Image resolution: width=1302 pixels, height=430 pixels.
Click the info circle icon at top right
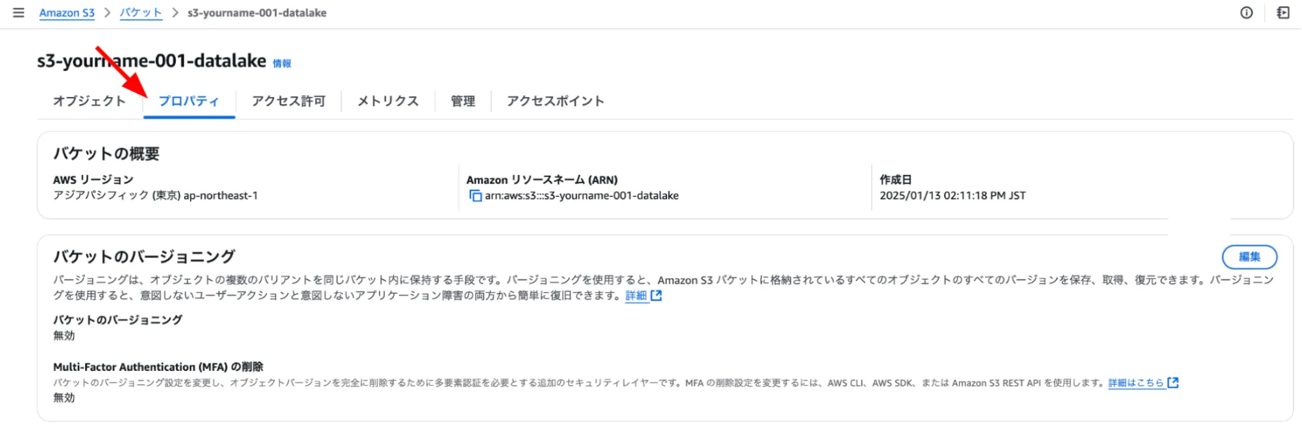pyautogui.click(x=1246, y=13)
